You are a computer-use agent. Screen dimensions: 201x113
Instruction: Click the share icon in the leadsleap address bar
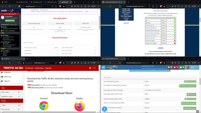(56, 6)
